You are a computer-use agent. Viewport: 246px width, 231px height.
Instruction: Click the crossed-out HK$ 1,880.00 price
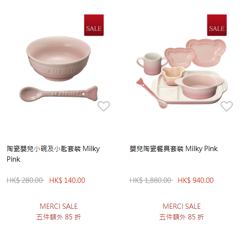point(151,180)
